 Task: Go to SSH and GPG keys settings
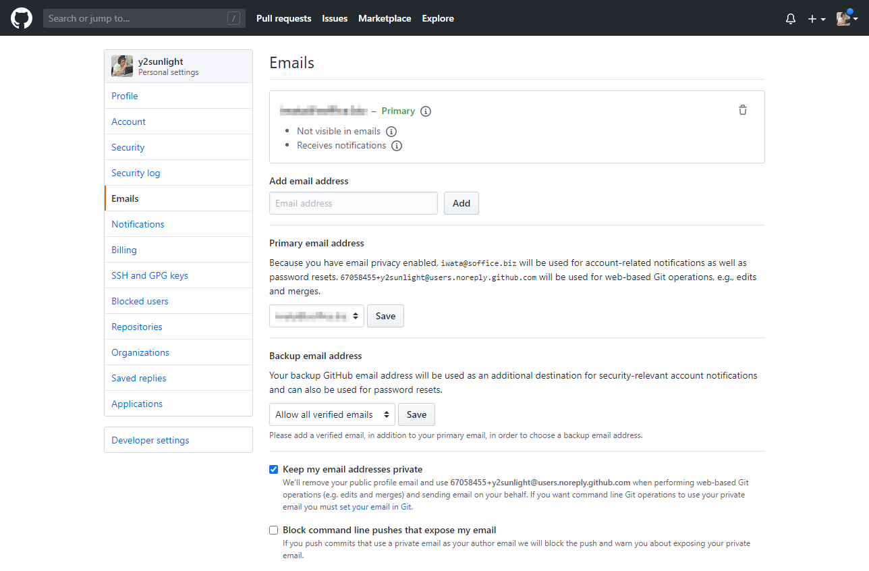[x=150, y=275]
